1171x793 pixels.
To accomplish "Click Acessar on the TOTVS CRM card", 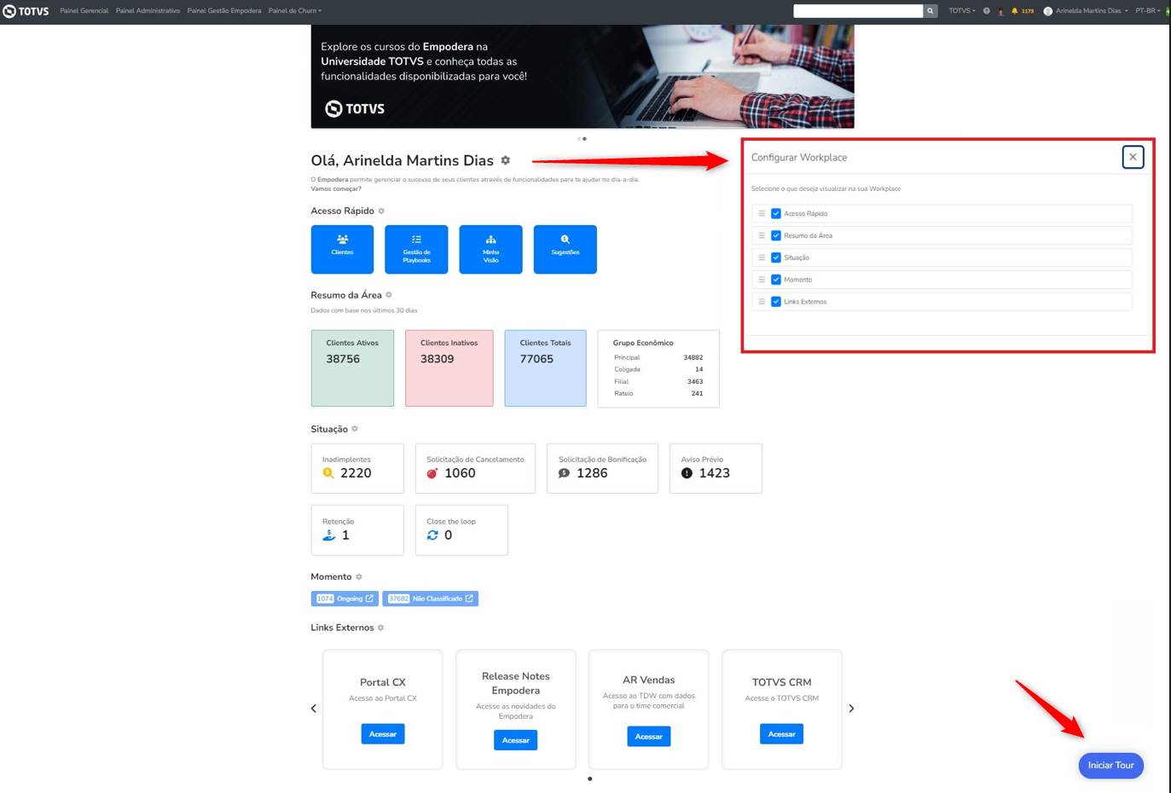I will (782, 734).
